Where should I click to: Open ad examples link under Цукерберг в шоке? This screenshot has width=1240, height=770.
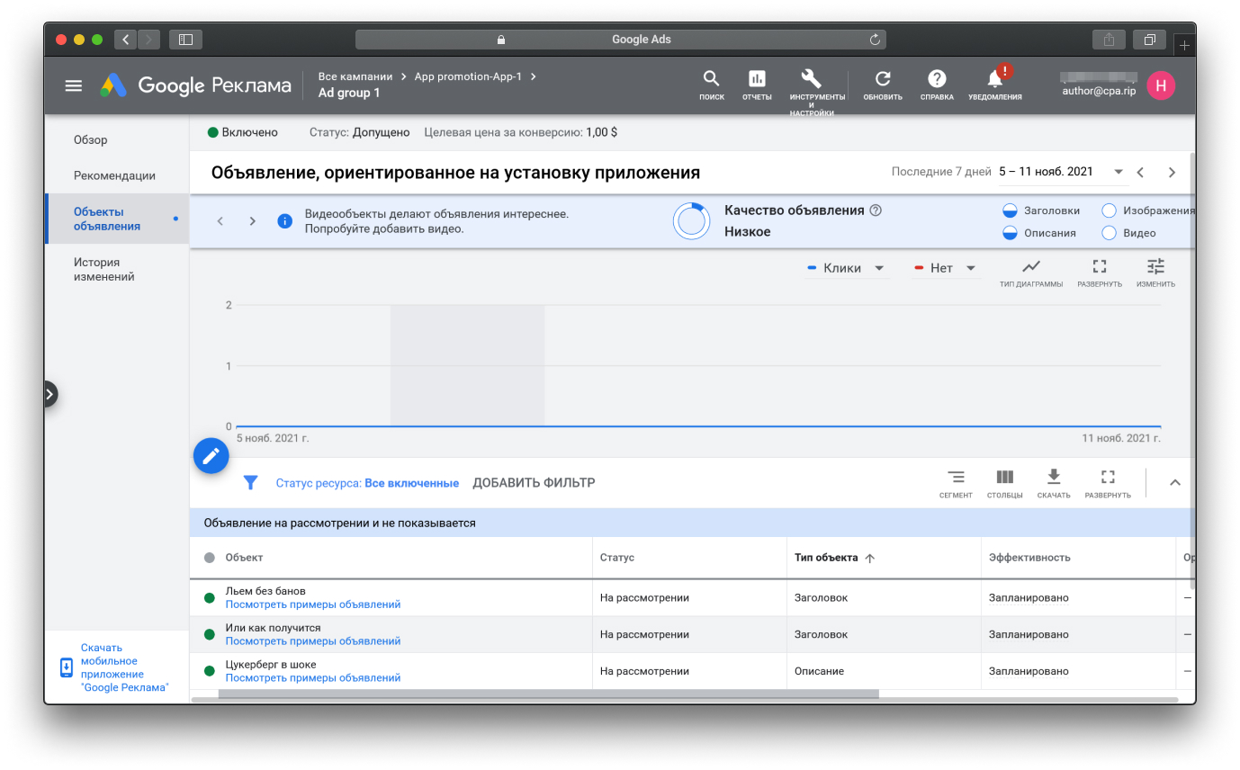point(313,678)
